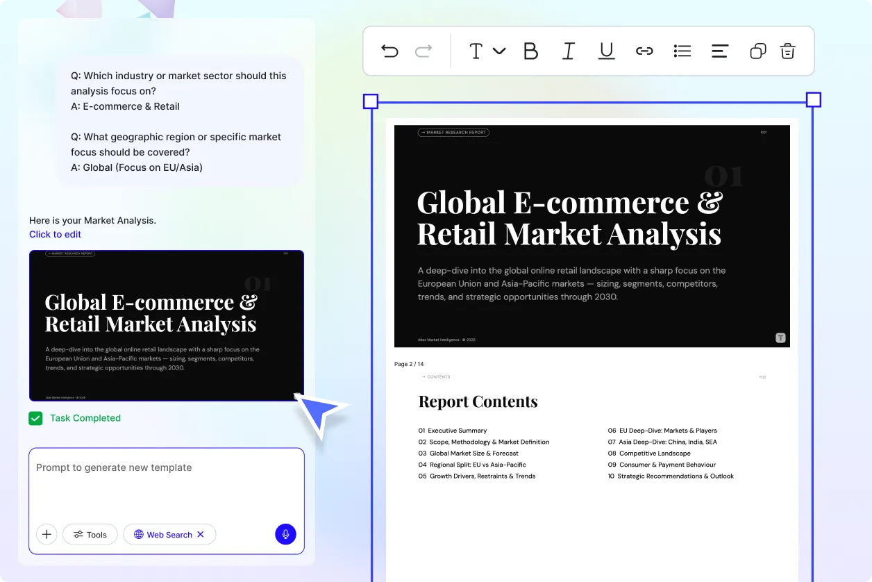Image resolution: width=872 pixels, height=582 pixels.
Task: Open text alignment options
Action: pyautogui.click(x=720, y=51)
